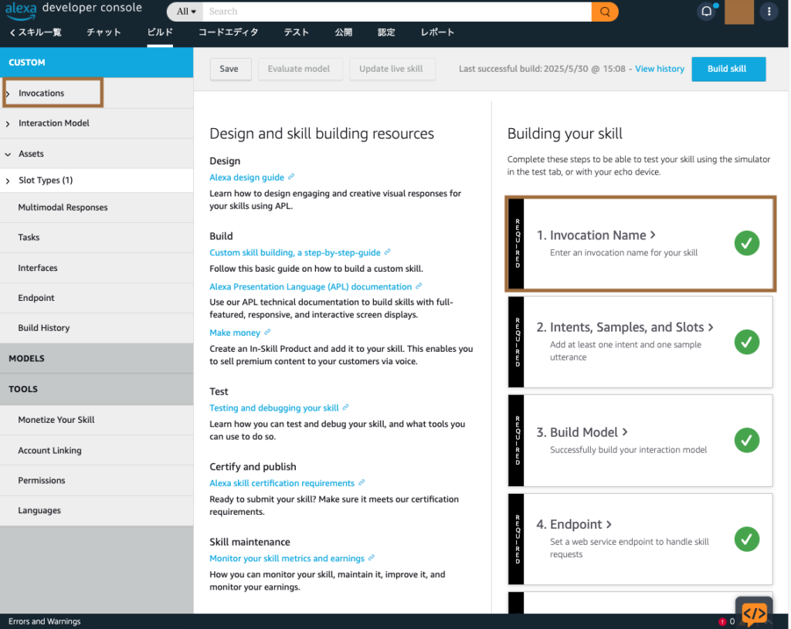The height and width of the screenshot is (629, 791).
Task: Open the 公開 tab
Action: (343, 32)
